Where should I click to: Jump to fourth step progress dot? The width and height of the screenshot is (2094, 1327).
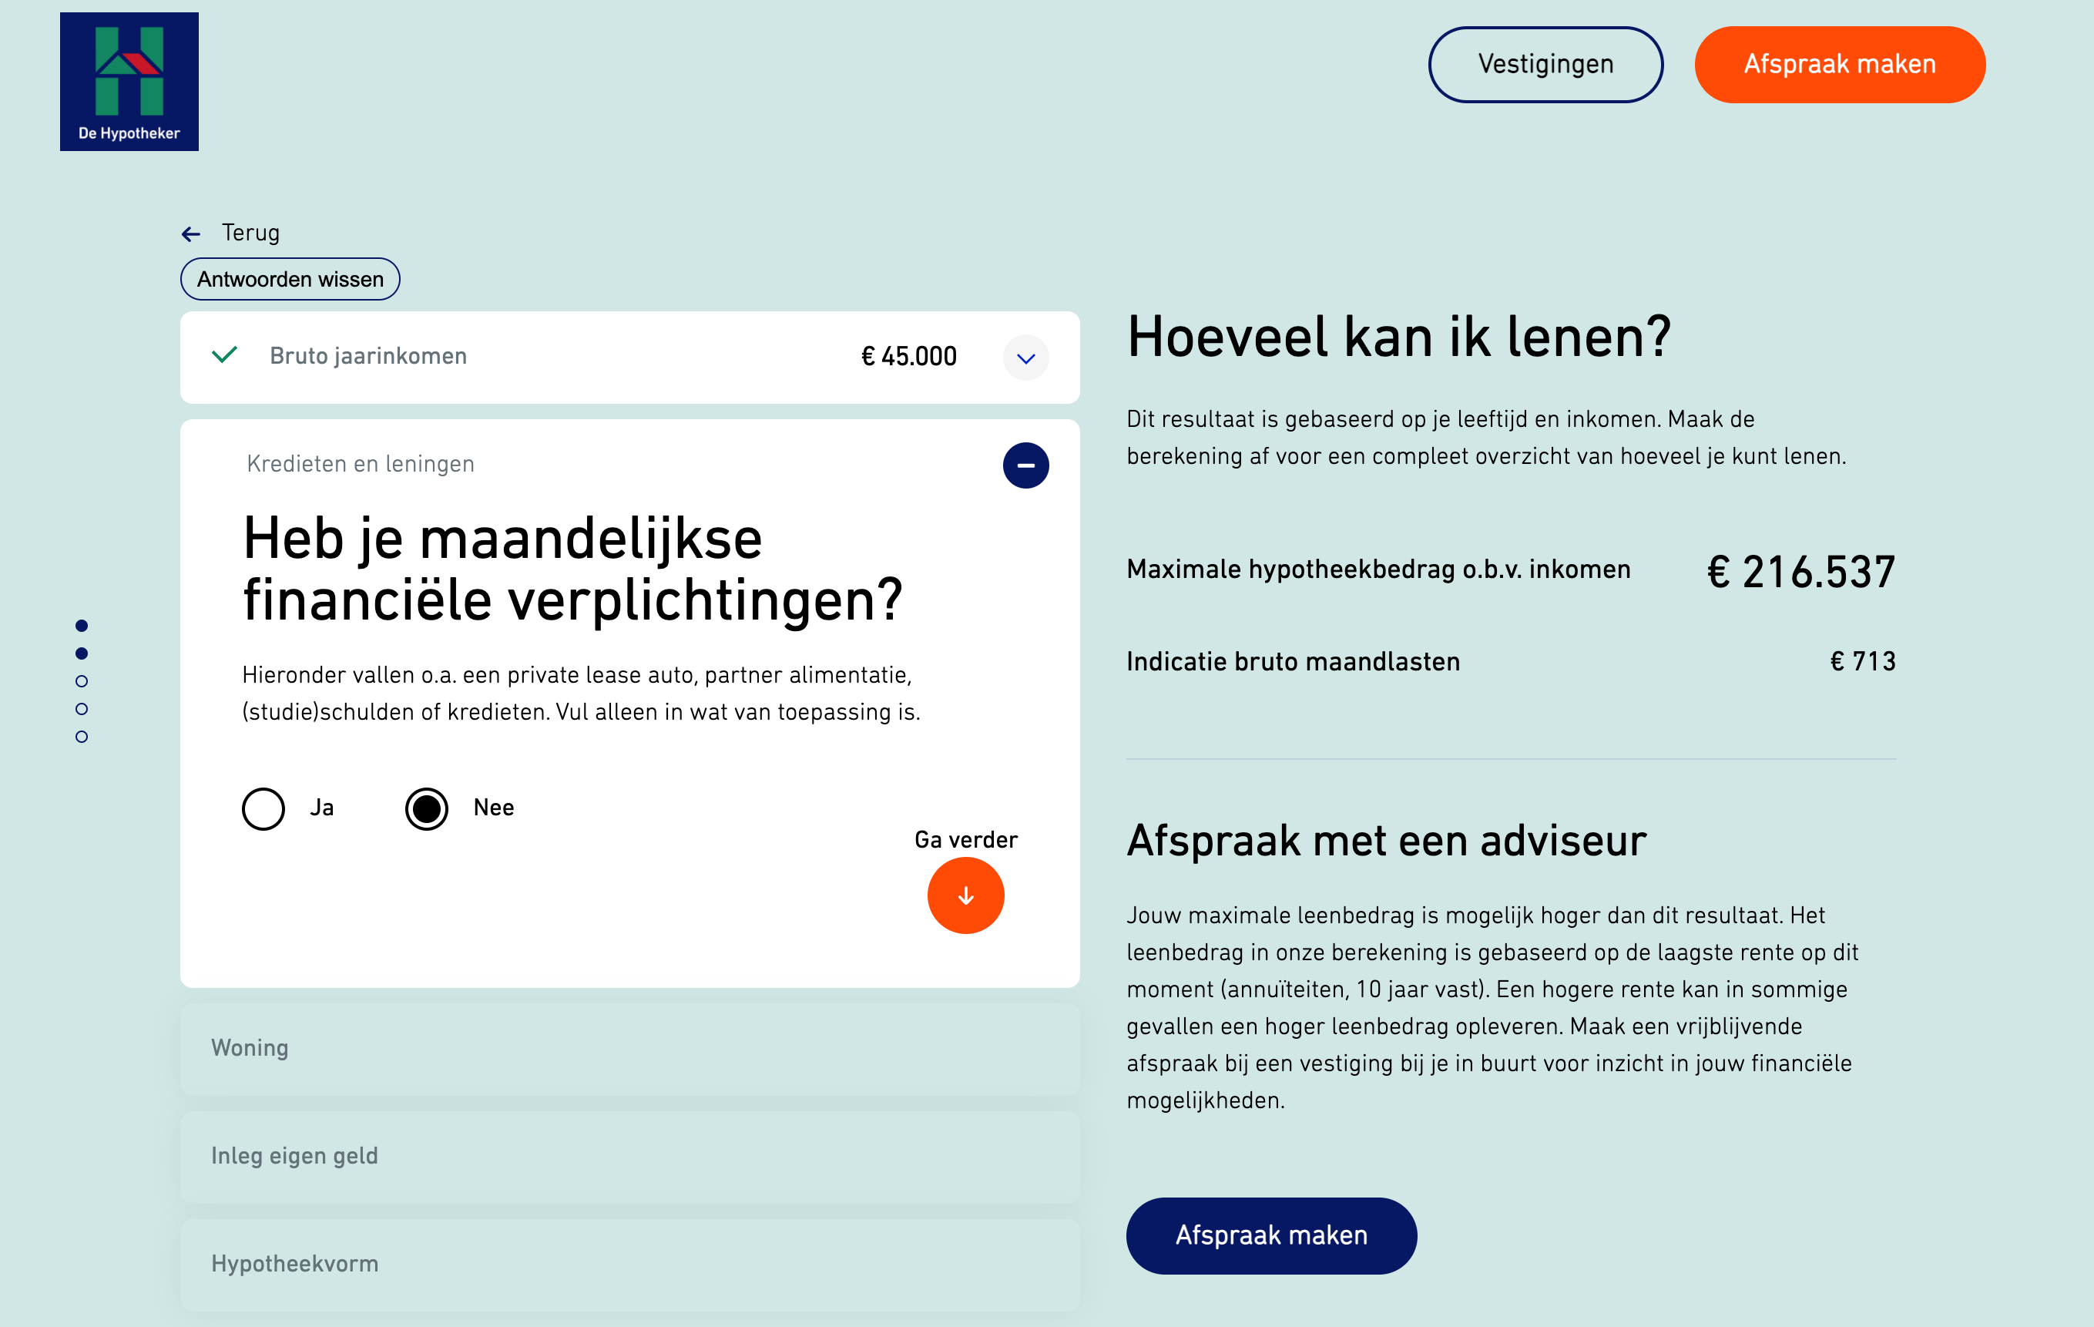click(82, 709)
